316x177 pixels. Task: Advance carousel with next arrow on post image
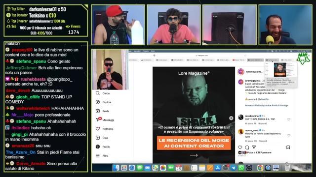point(231,118)
